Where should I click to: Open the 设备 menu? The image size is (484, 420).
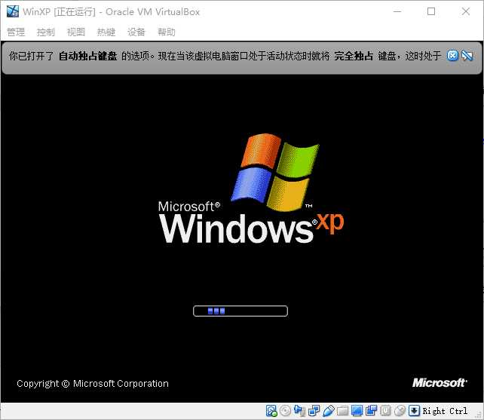pos(136,32)
